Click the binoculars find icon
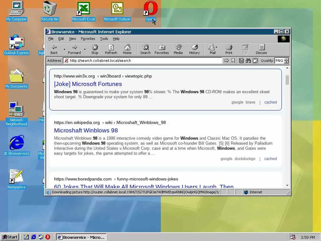The height and width of the screenshot is (241, 321). pyautogui.click(x=248, y=61)
